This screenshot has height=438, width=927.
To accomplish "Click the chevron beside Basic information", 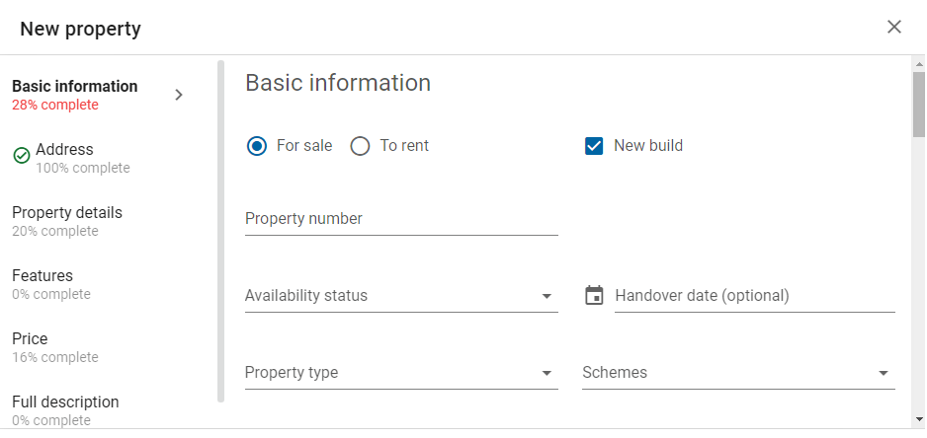I will tap(179, 95).
